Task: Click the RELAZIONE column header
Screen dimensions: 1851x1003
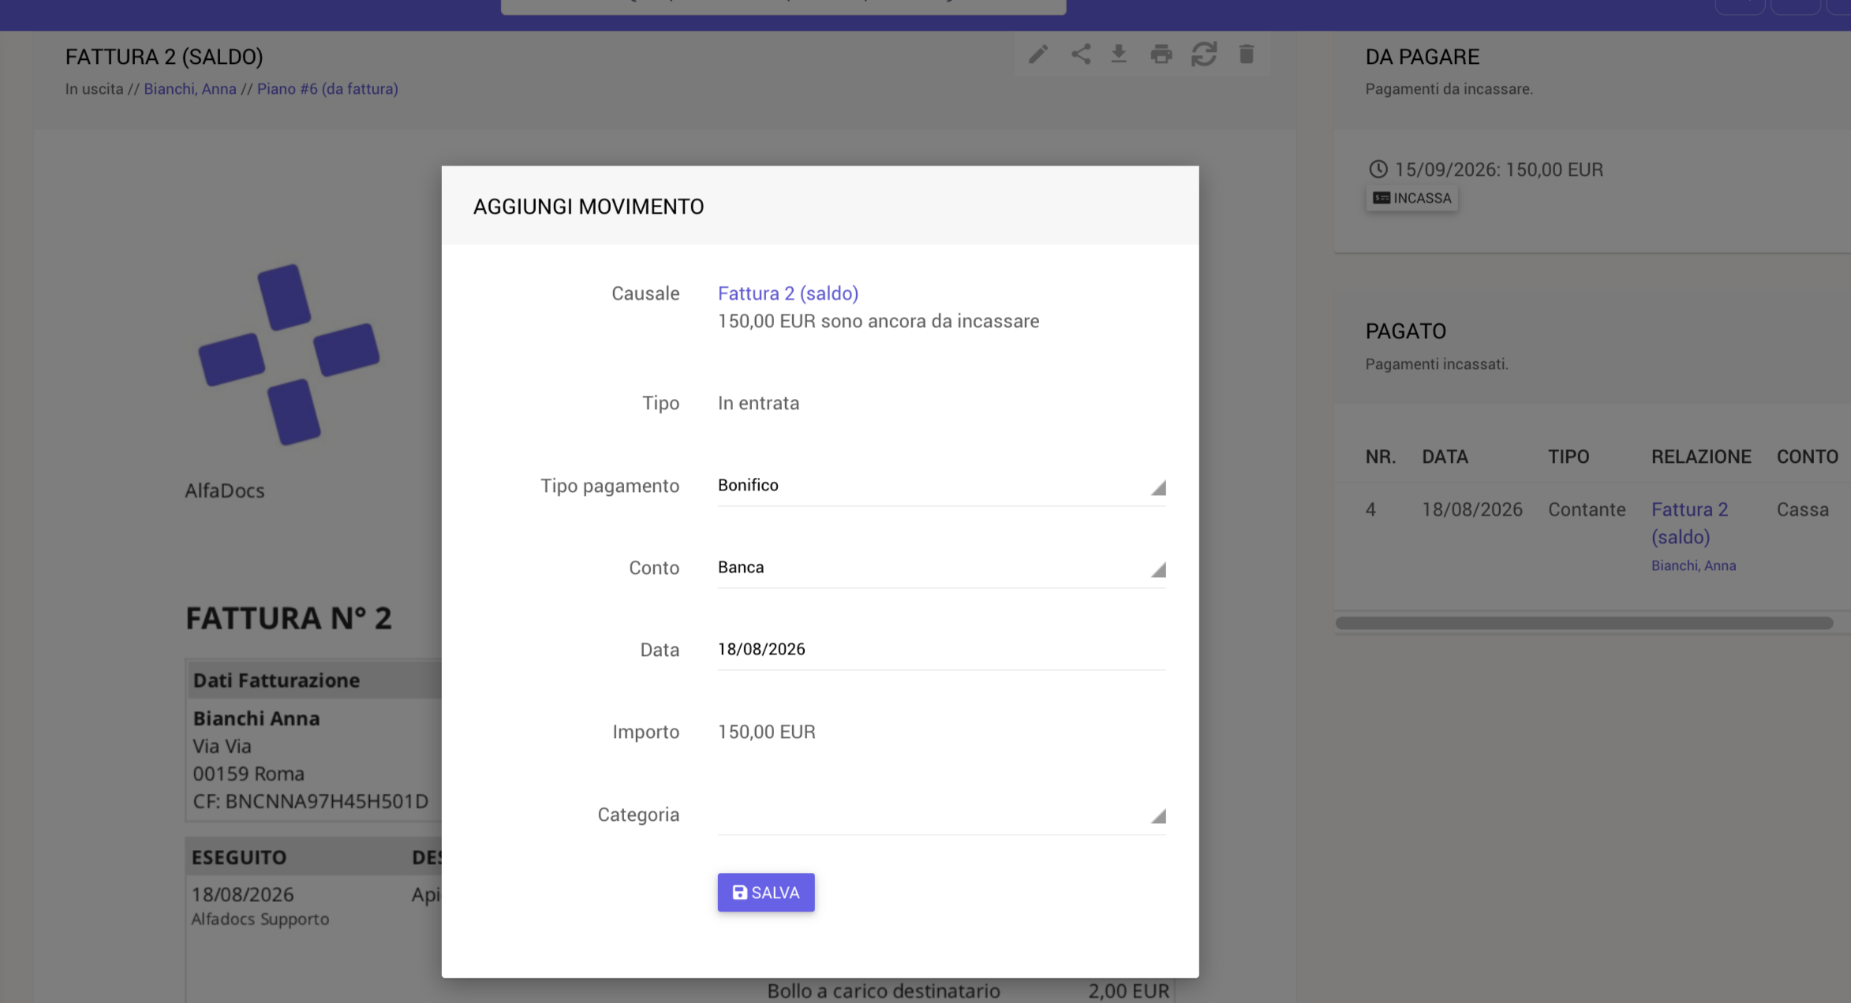Action: pos(1701,457)
